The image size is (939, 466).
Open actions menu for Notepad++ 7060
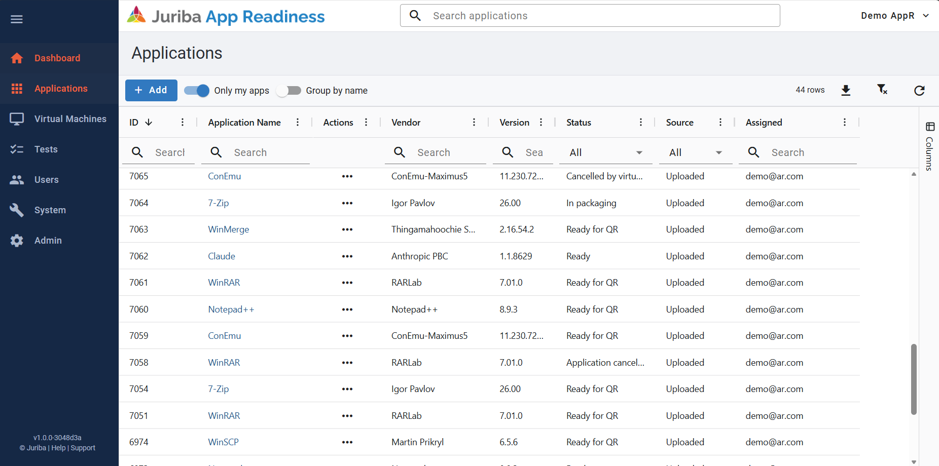[x=347, y=309]
